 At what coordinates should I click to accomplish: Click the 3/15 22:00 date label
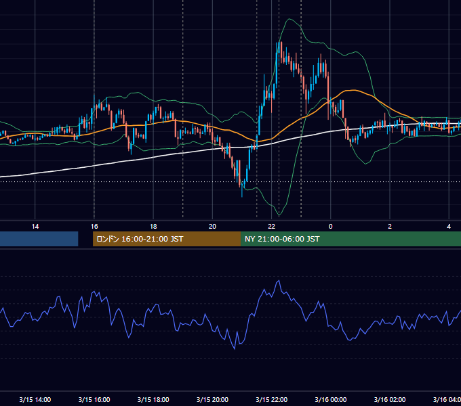click(x=271, y=399)
